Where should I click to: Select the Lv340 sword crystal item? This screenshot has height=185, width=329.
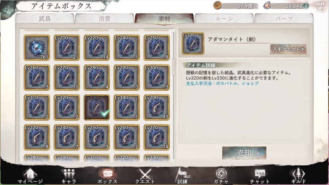tap(127, 107)
